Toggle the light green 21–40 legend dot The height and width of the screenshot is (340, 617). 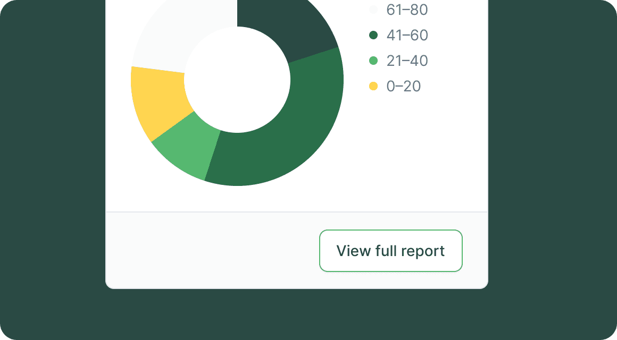click(373, 61)
